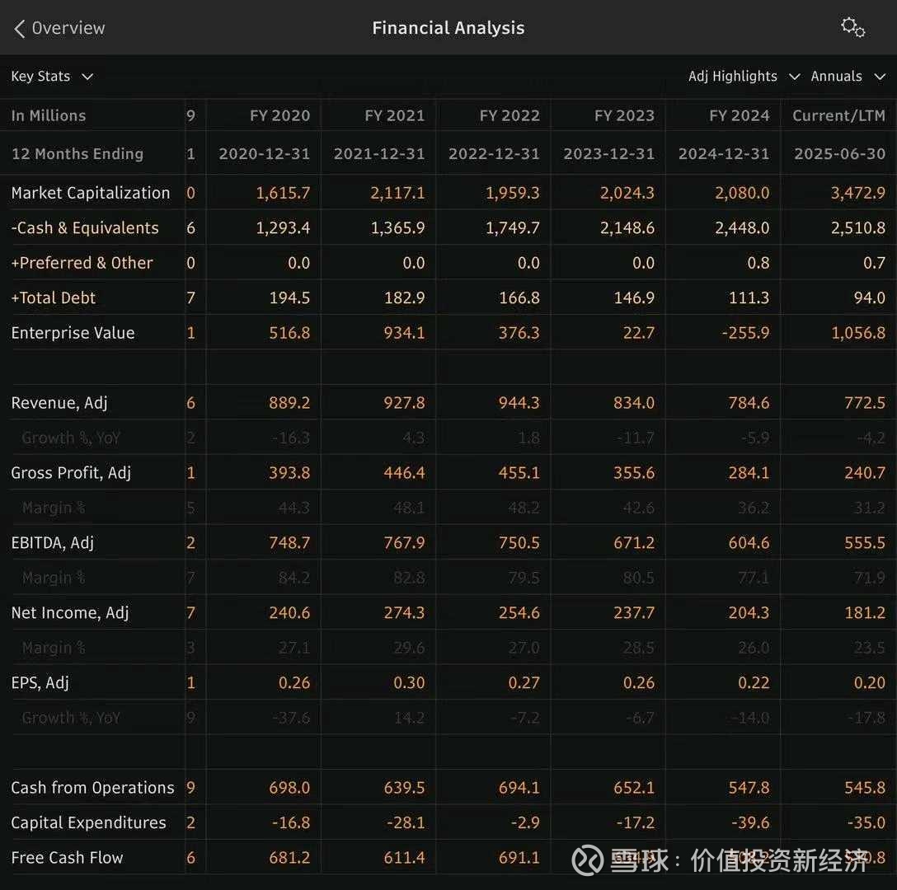Image resolution: width=897 pixels, height=890 pixels.
Task: Select the FY 2020 column header
Action: (279, 115)
